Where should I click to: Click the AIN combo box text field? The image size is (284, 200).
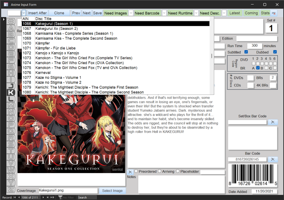[14, 13]
